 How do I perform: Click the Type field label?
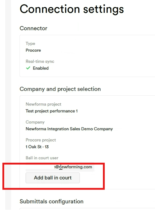(x=30, y=44)
